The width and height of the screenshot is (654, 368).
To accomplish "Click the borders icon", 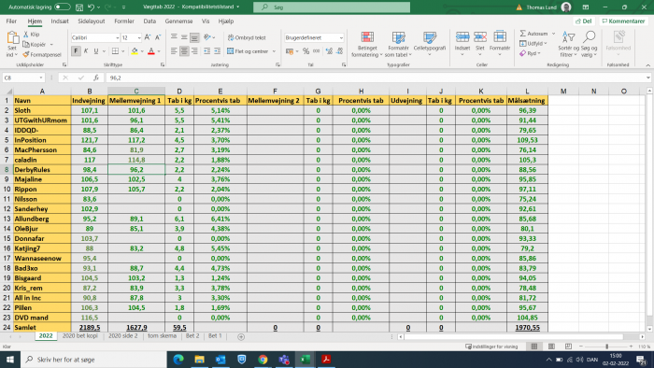I will pos(115,51).
